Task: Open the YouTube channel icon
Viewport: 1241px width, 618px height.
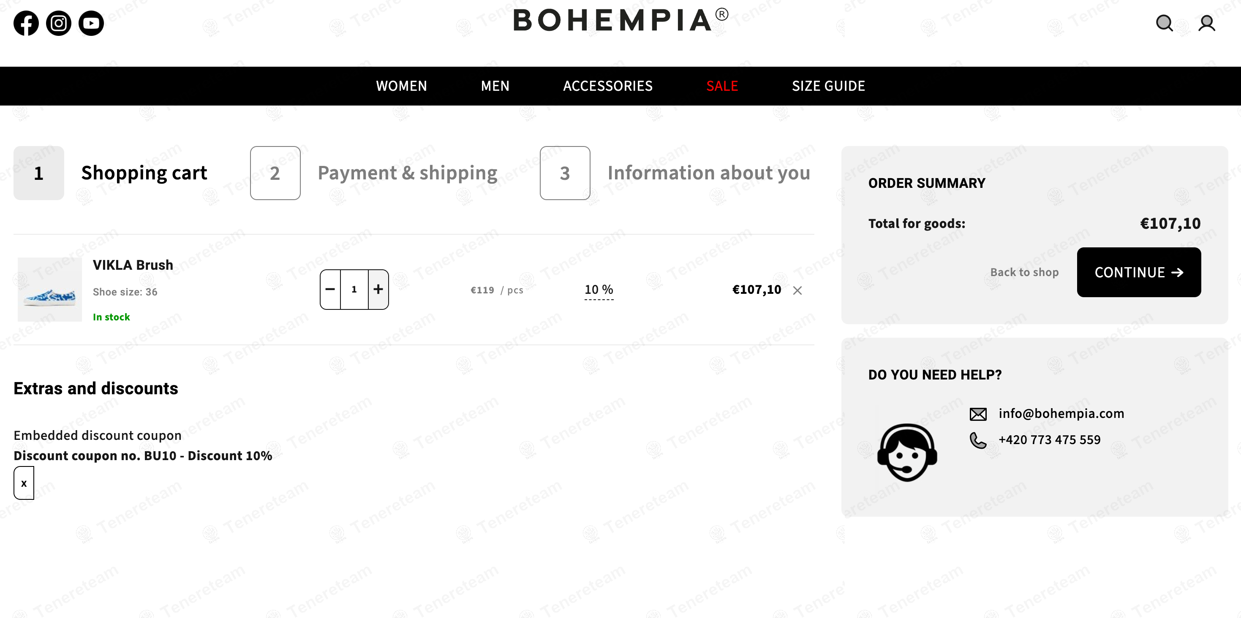Action: pyautogui.click(x=91, y=23)
